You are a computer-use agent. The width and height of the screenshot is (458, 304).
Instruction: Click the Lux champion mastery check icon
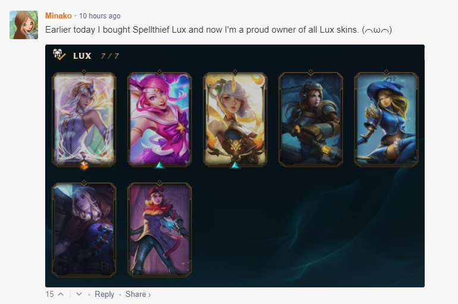coord(59,55)
